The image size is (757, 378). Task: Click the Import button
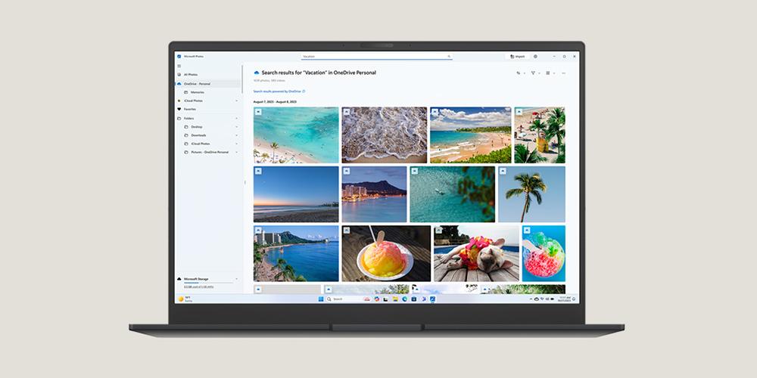tap(517, 56)
